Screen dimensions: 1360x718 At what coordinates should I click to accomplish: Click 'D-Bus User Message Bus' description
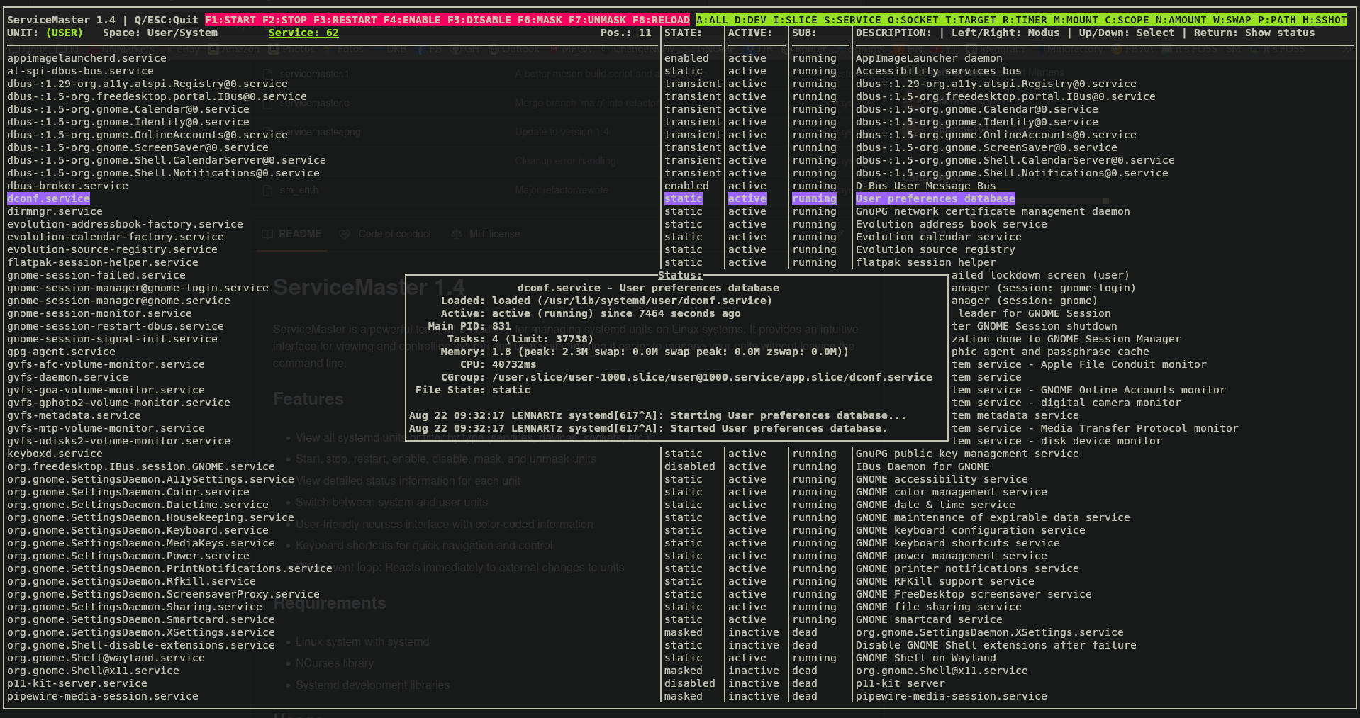tap(925, 186)
